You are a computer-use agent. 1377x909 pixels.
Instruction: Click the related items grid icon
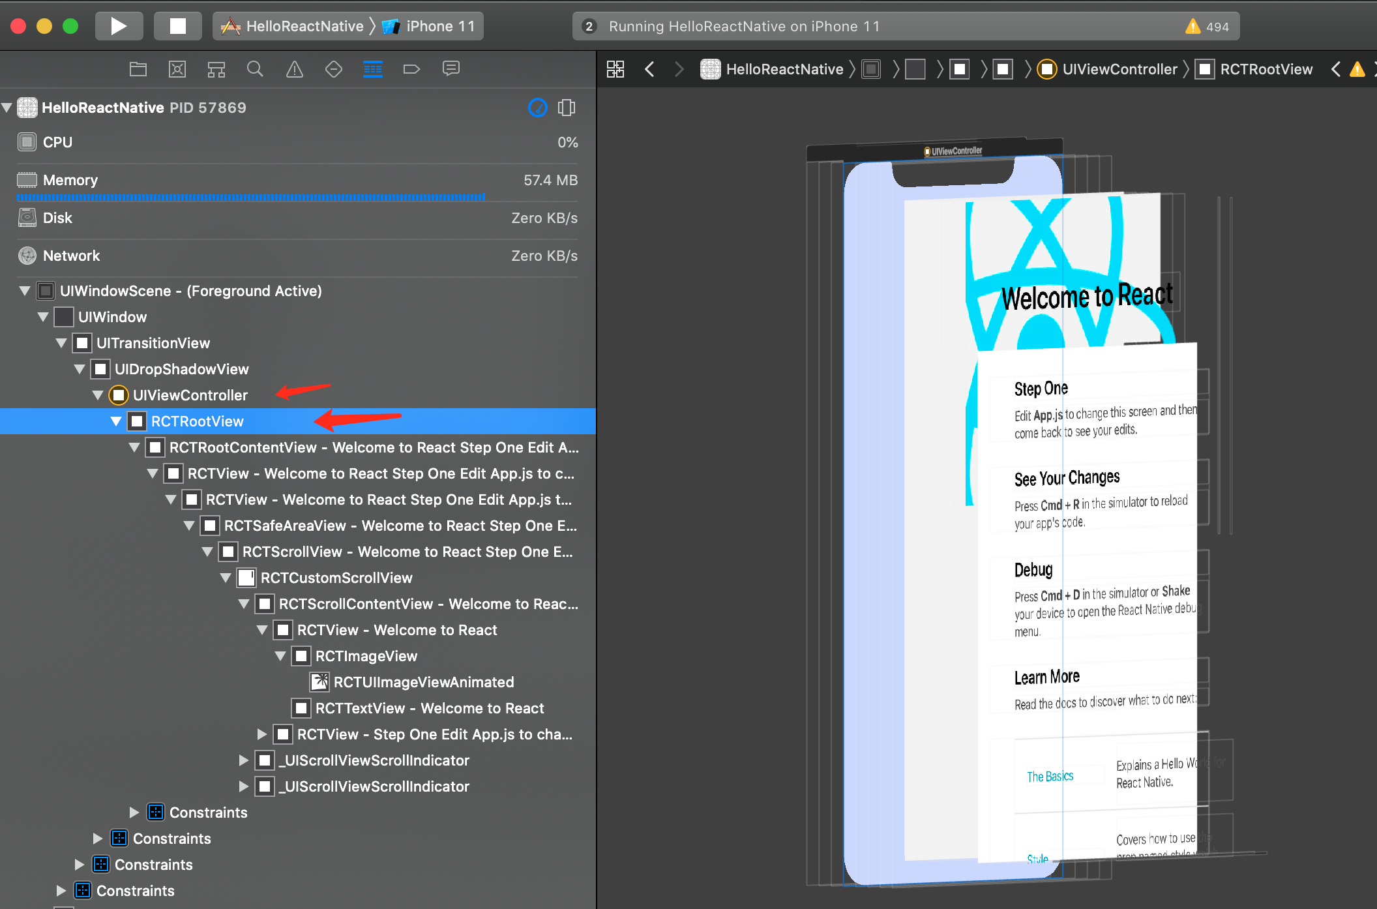click(615, 69)
